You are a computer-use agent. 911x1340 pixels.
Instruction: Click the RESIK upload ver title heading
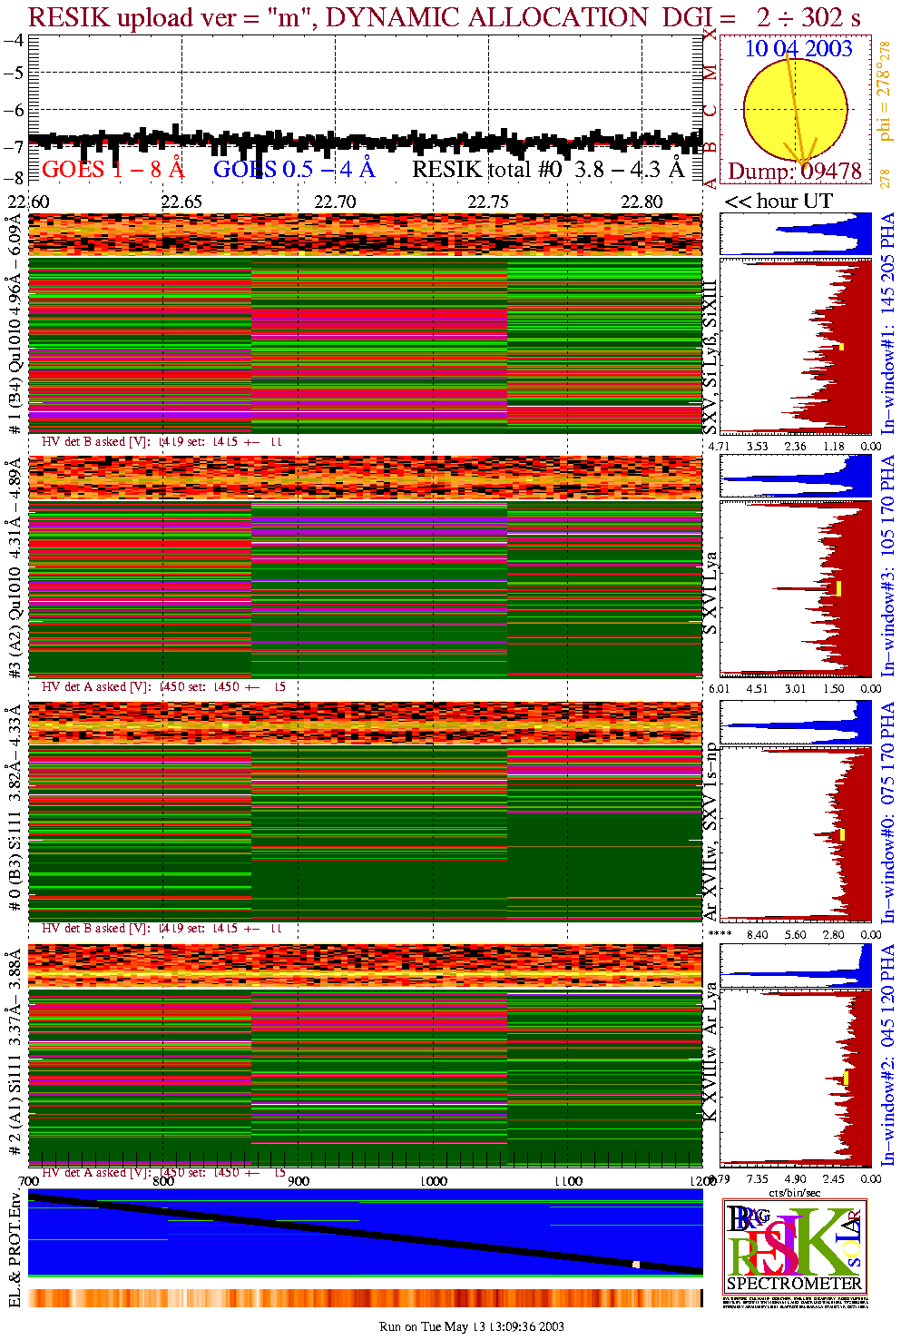[445, 17]
